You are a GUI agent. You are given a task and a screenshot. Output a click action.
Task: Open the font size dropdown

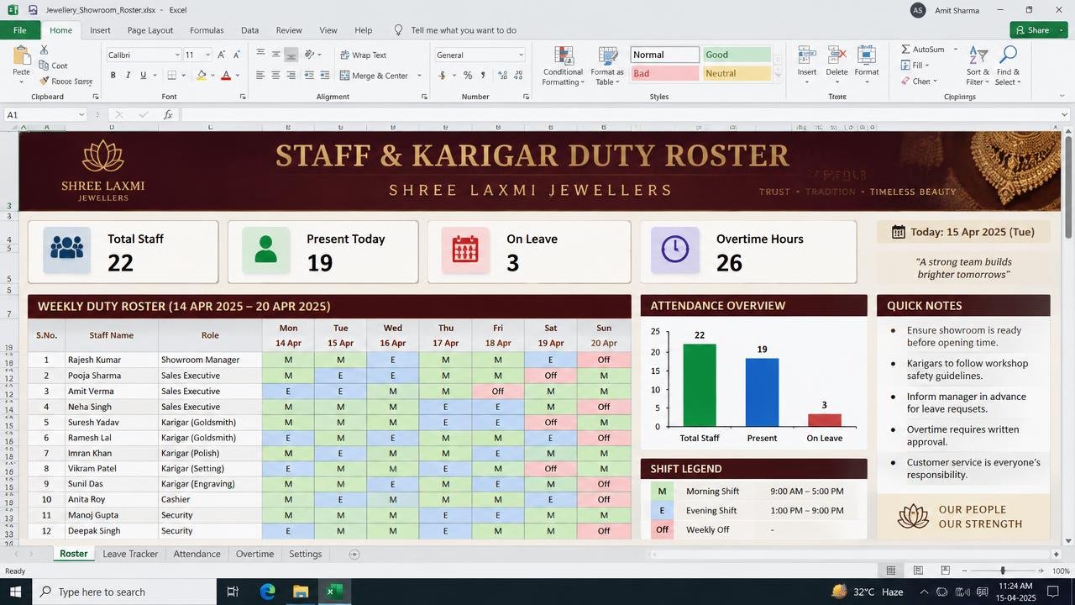208,55
